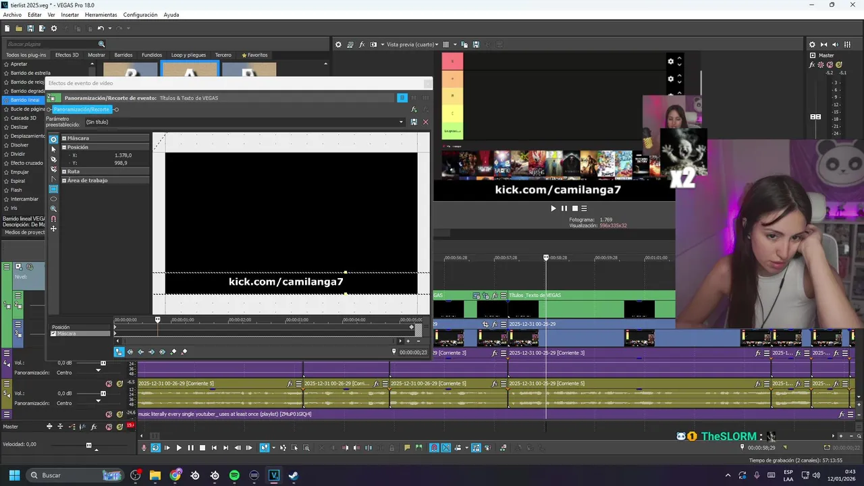Switch to Efectos 3D tab
The image size is (864, 486).
point(67,55)
